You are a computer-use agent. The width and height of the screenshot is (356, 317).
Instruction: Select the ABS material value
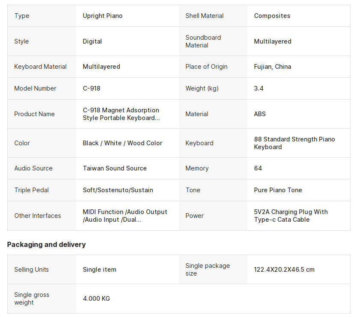(260, 114)
